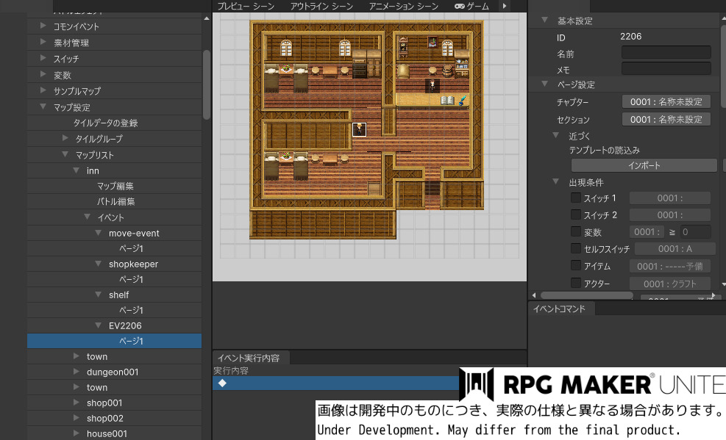Toggle the セルフスイッチ checkbox
Image resolution: width=726 pixels, height=440 pixels.
pyautogui.click(x=576, y=249)
